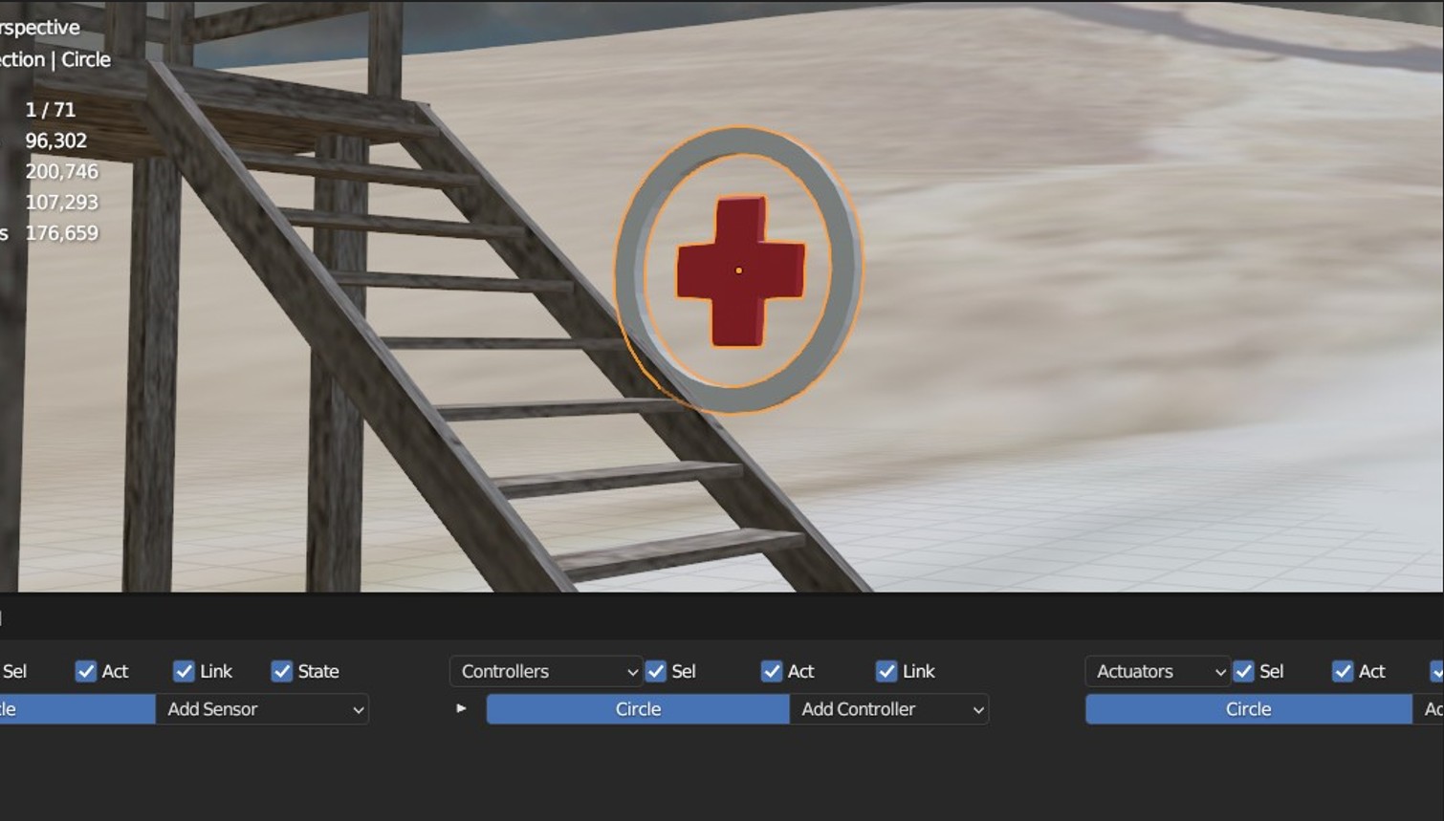Image resolution: width=1444 pixels, height=821 pixels.
Task: Open the Controllers dropdown menu
Action: [x=545, y=671]
